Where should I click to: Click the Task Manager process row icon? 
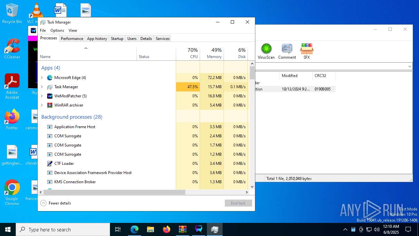coord(50,87)
